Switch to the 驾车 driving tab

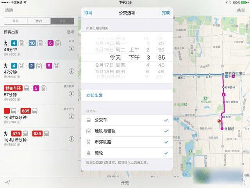pyautogui.click(x=16, y=21)
